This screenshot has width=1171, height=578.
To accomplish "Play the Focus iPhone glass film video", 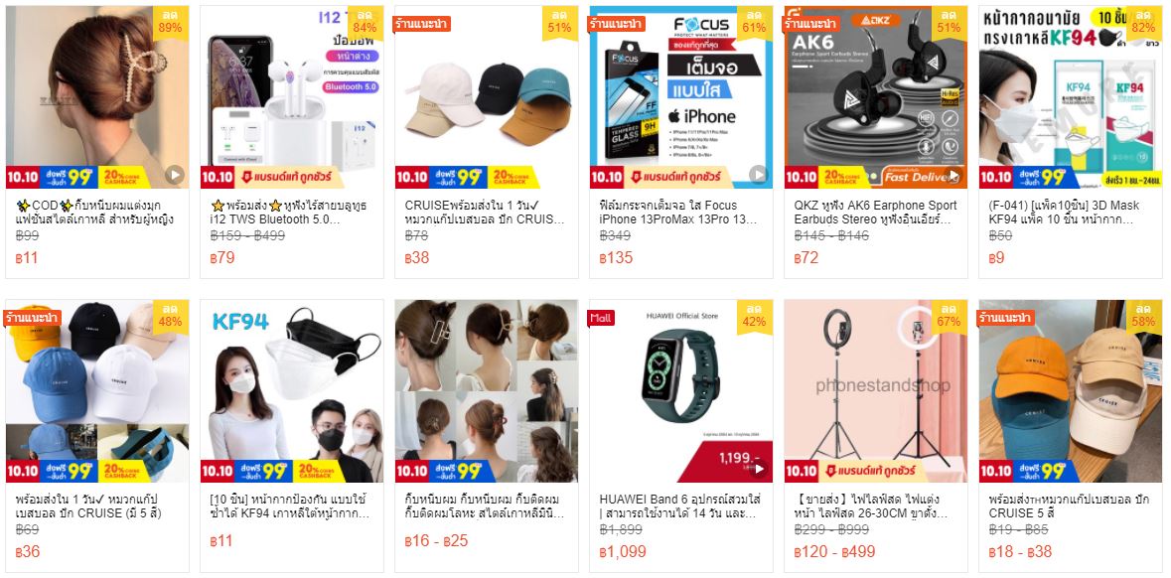I will coord(758,175).
